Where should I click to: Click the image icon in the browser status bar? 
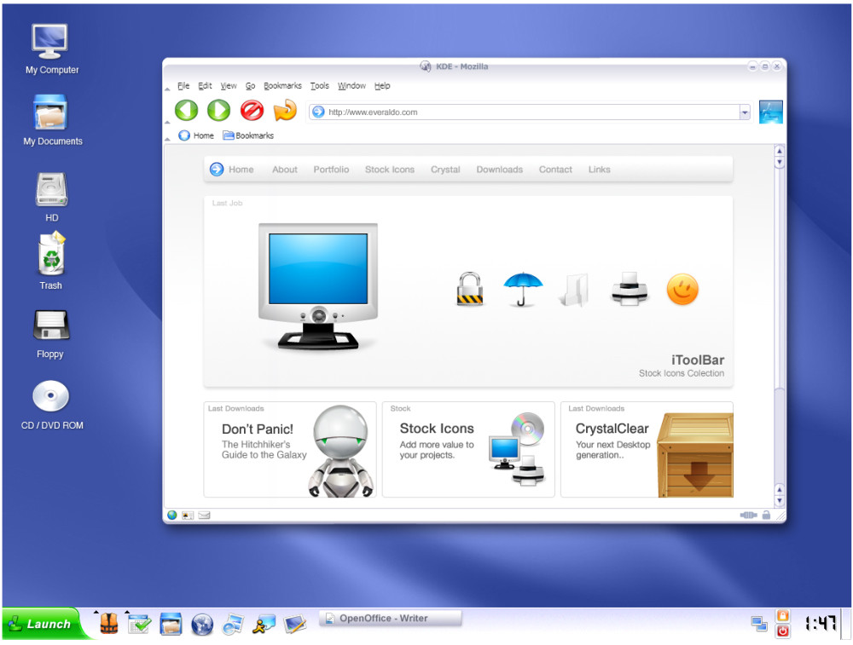(188, 515)
